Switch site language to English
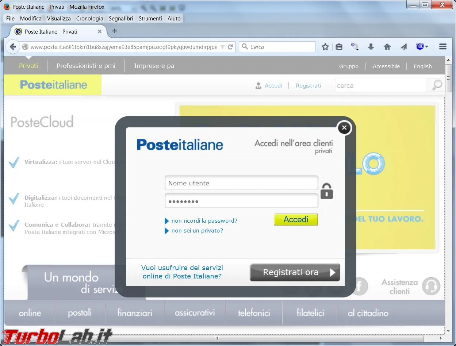Viewport: 456px width, 346px height. (423, 66)
